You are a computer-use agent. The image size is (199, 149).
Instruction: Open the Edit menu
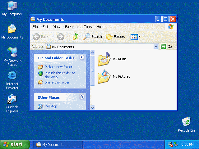click(45, 27)
